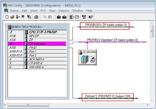The height and width of the screenshot is (109, 156).
Task: Open the View menu
Action: [x=52, y=11]
